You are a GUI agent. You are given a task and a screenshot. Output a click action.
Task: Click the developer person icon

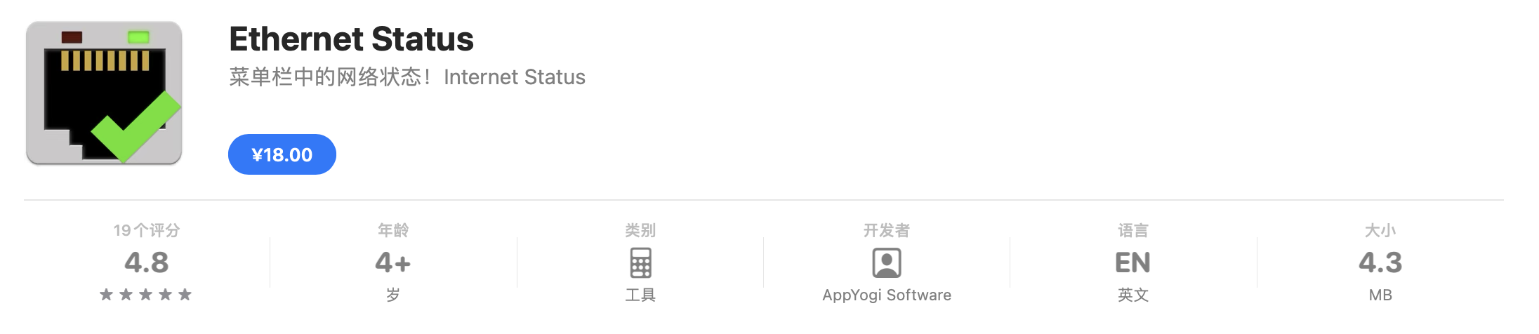click(x=887, y=263)
